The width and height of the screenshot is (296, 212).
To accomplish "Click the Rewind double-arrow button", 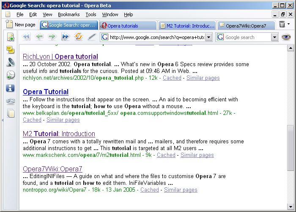I will [26, 37].
